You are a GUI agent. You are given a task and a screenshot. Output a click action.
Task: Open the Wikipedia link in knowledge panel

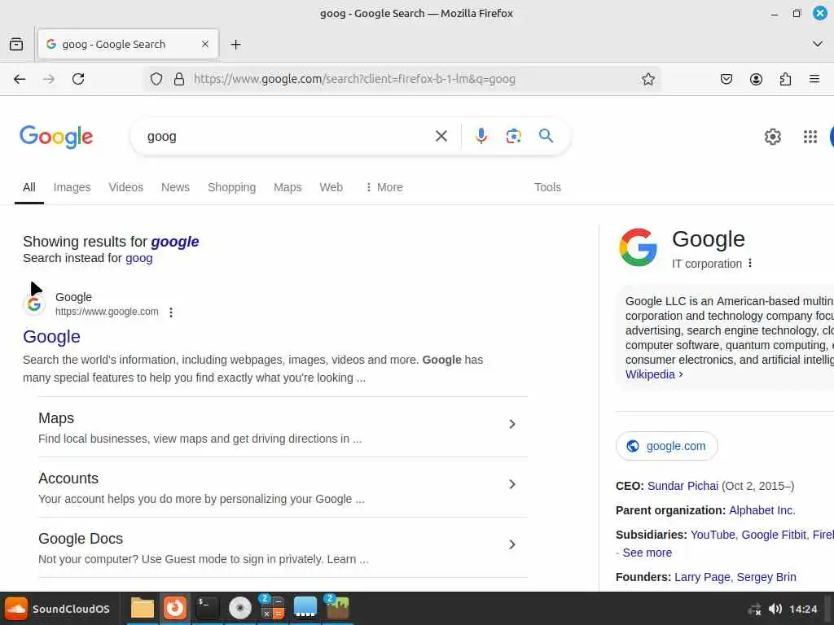click(x=654, y=374)
